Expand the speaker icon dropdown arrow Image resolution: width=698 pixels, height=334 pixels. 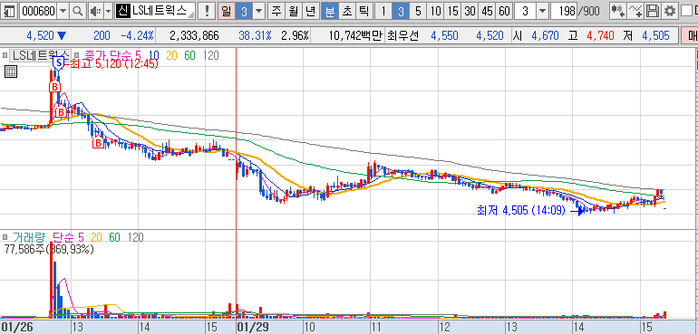tap(108, 12)
